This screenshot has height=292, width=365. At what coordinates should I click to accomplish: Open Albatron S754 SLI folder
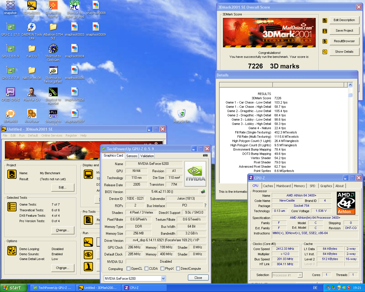(53, 31)
